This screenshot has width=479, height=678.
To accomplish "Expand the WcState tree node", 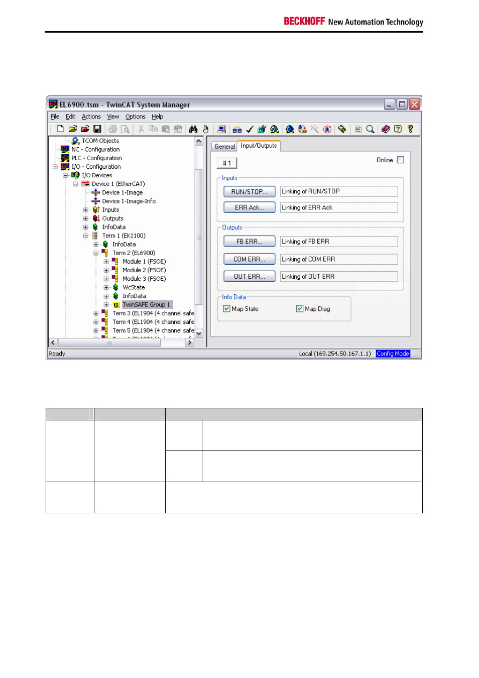I will pyautogui.click(x=106, y=288).
